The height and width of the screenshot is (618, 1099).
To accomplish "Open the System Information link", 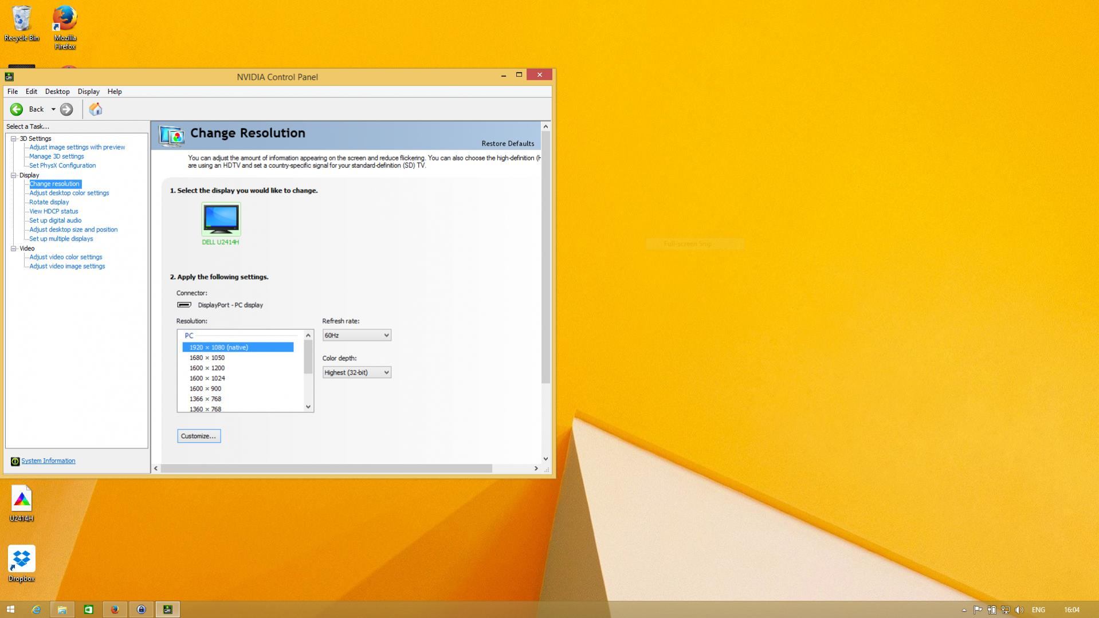I will point(48,461).
